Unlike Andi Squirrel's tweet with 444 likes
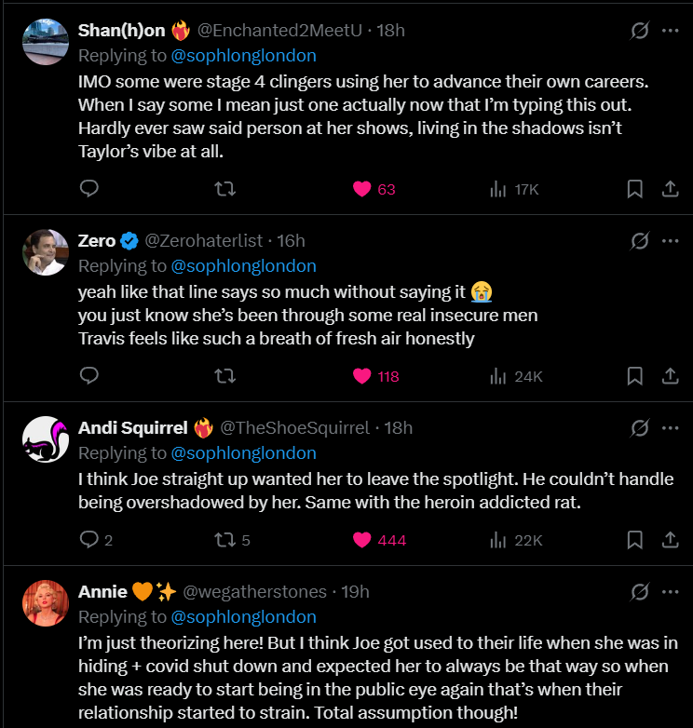 (362, 540)
